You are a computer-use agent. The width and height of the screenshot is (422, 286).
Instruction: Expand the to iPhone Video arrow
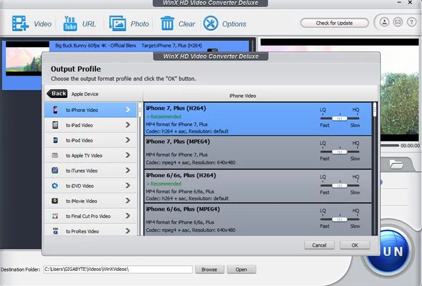click(x=128, y=110)
